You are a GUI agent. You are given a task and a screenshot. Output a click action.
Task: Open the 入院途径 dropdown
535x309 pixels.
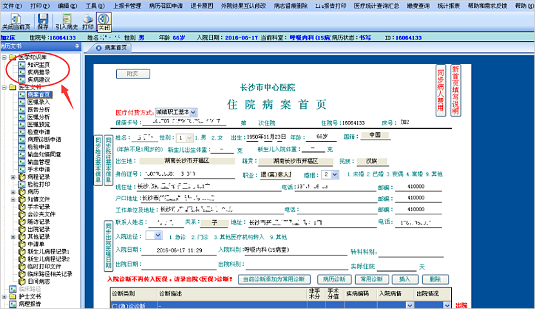[x=158, y=236]
